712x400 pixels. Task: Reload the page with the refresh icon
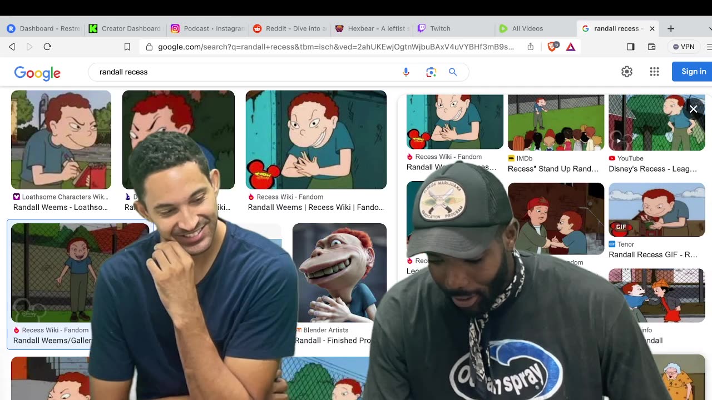coord(47,47)
